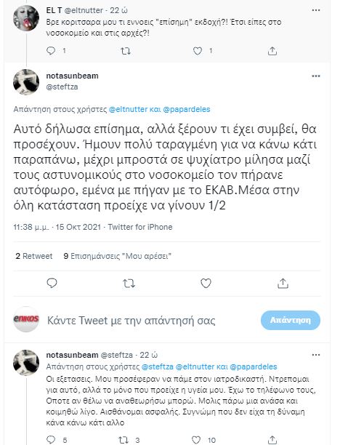Share EL T's tweet
This screenshot has height=445, width=340.
272,51
